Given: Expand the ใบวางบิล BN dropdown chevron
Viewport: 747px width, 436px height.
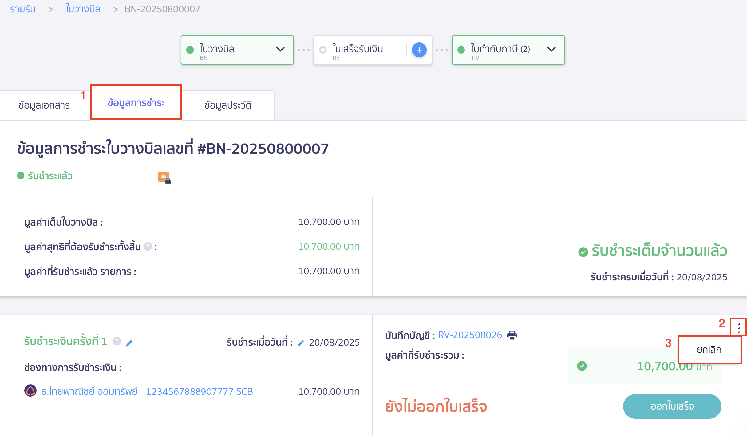Looking at the screenshot, I should [280, 49].
